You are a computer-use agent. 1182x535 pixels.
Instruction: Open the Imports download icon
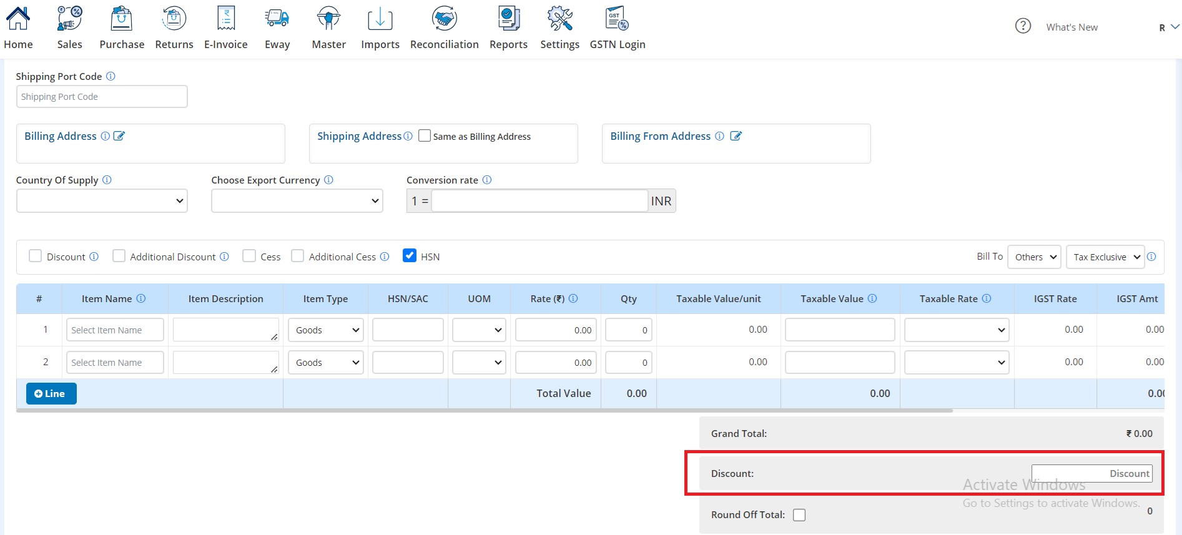380,19
